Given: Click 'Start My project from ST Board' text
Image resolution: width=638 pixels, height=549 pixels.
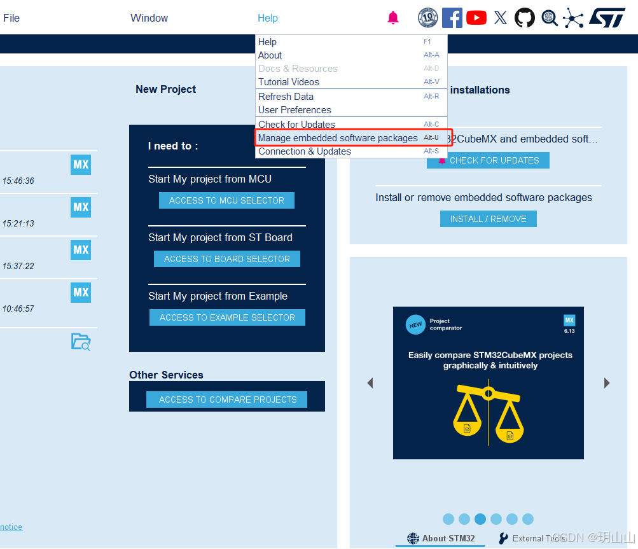Looking at the screenshot, I should click(220, 238).
